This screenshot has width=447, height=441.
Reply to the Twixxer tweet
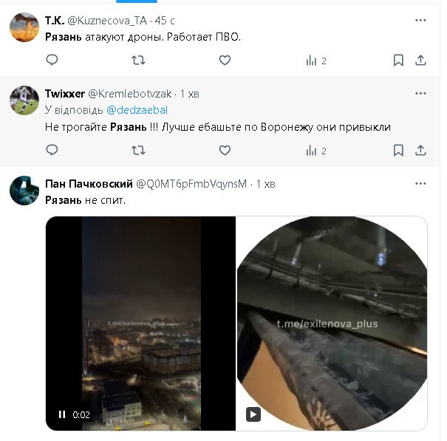(x=52, y=150)
